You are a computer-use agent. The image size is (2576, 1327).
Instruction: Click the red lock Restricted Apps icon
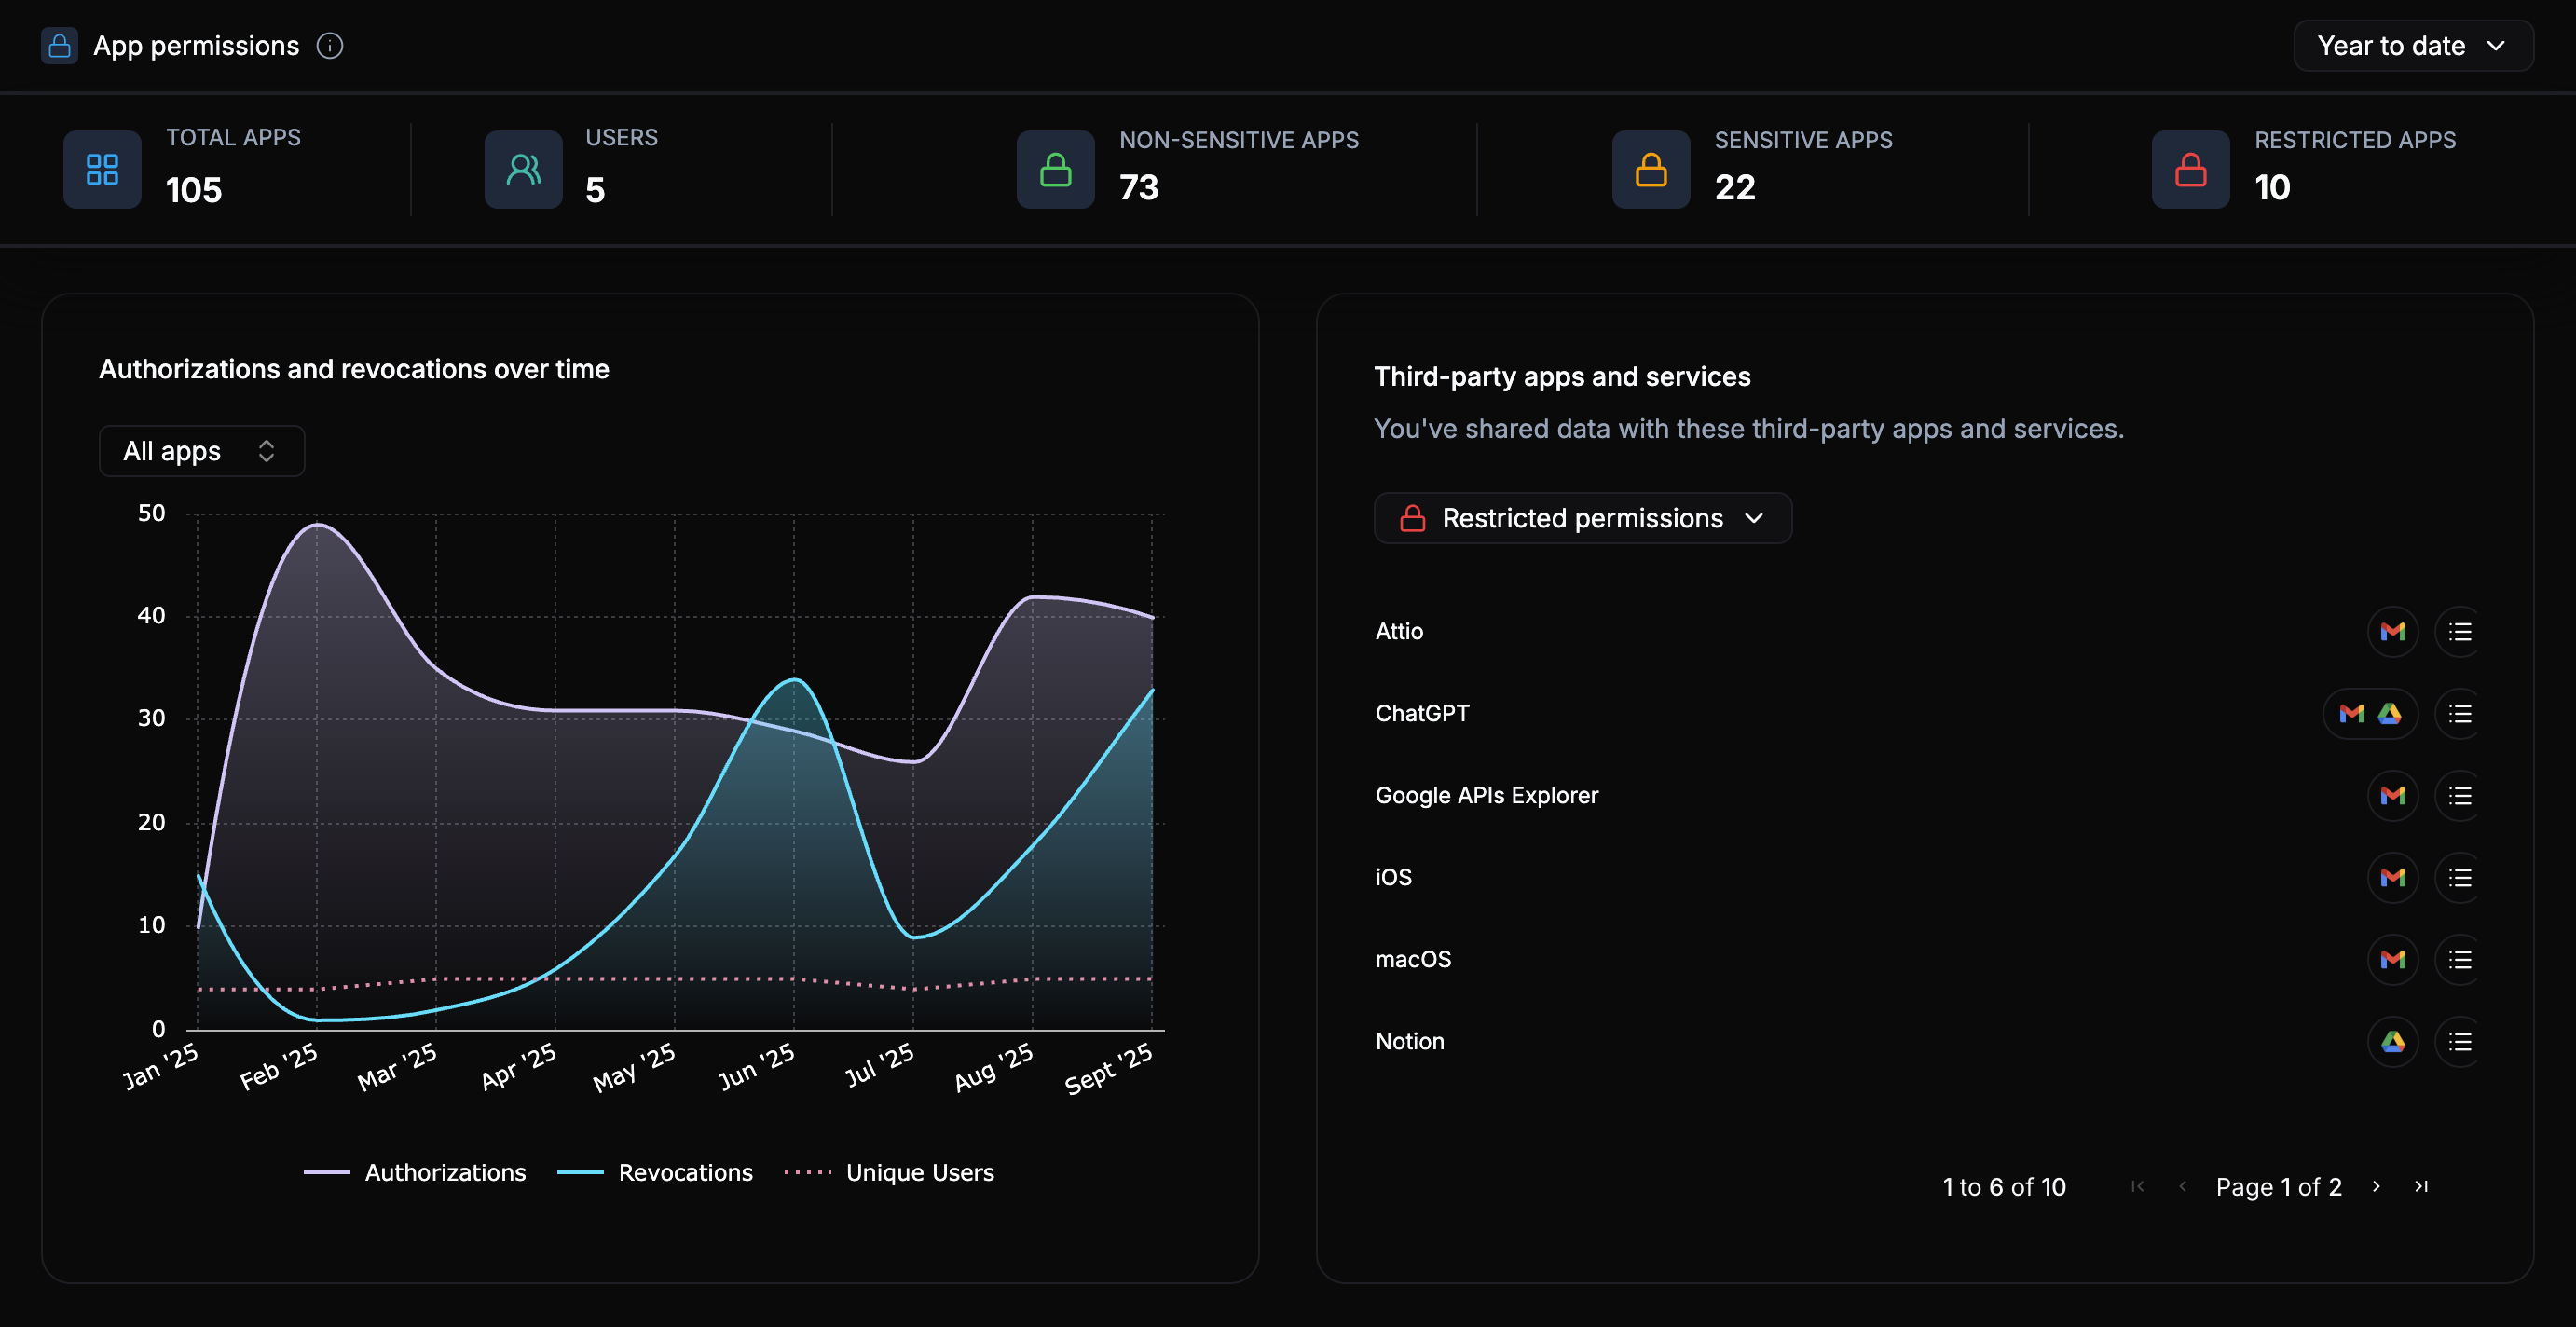coord(2190,169)
